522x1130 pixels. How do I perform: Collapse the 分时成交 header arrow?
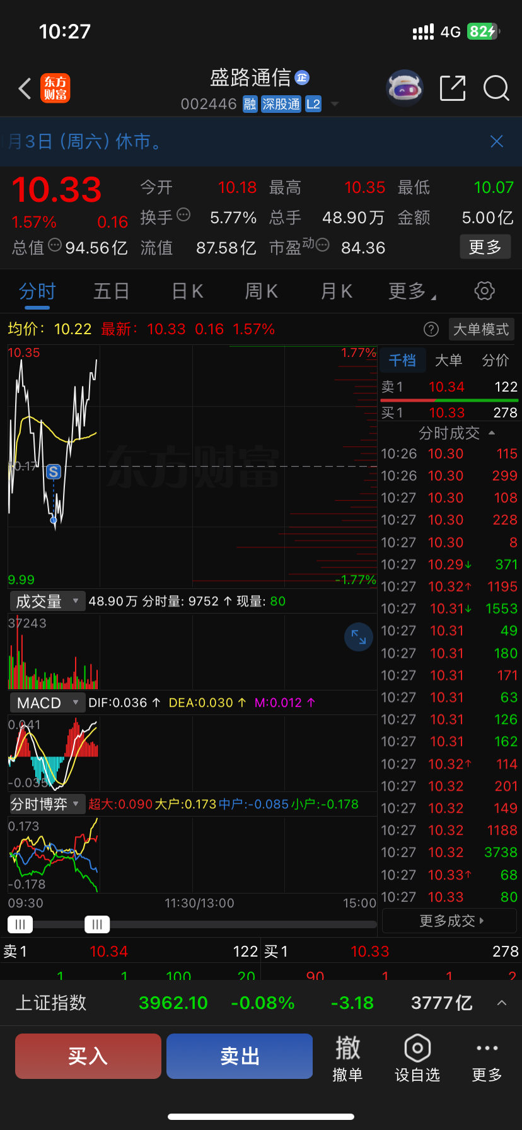click(492, 433)
